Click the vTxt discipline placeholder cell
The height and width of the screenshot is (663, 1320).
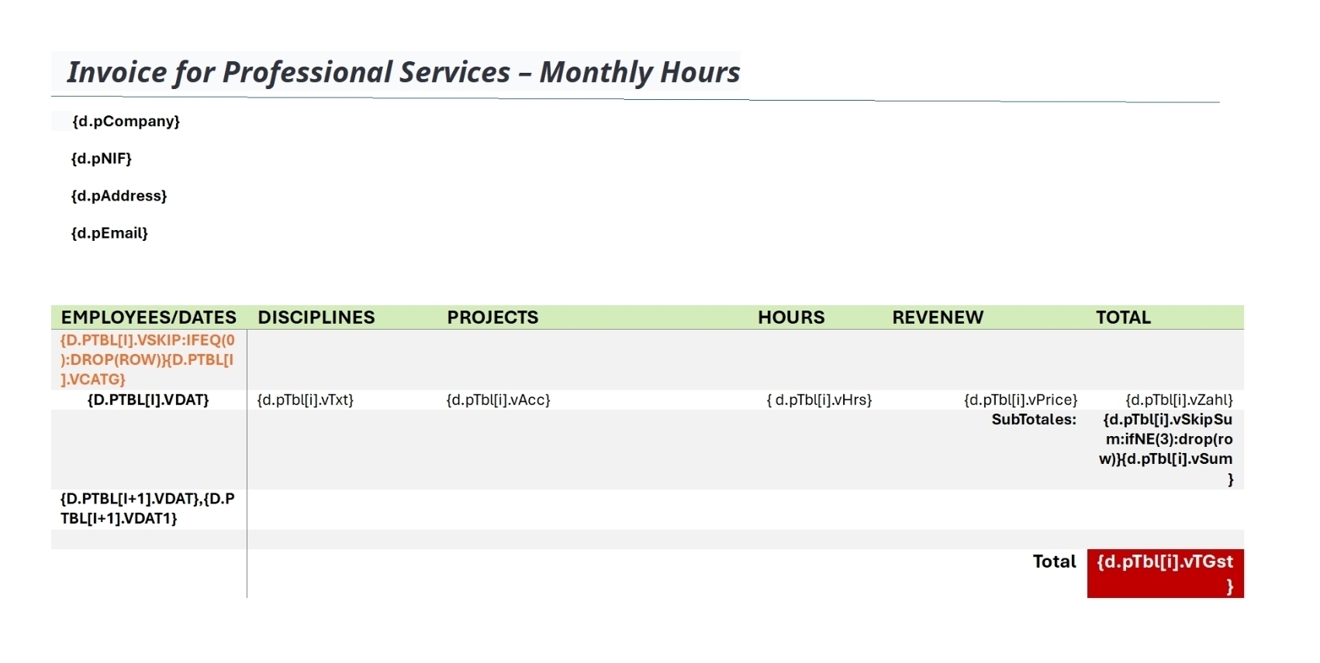click(x=306, y=400)
